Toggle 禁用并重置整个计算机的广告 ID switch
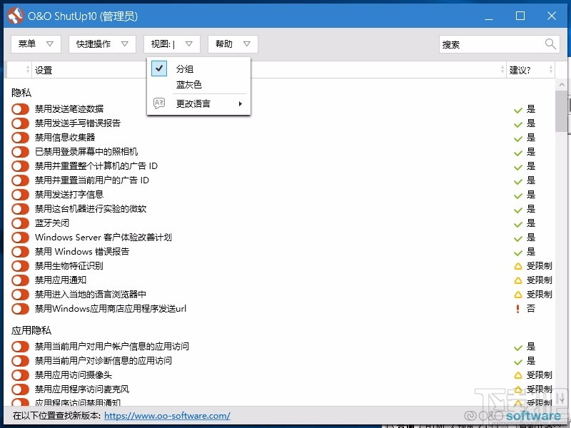 click(x=20, y=166)
